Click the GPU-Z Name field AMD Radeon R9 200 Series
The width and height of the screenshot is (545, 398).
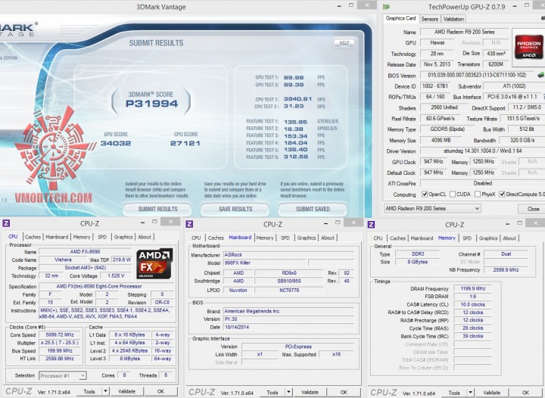click(464, 32)
